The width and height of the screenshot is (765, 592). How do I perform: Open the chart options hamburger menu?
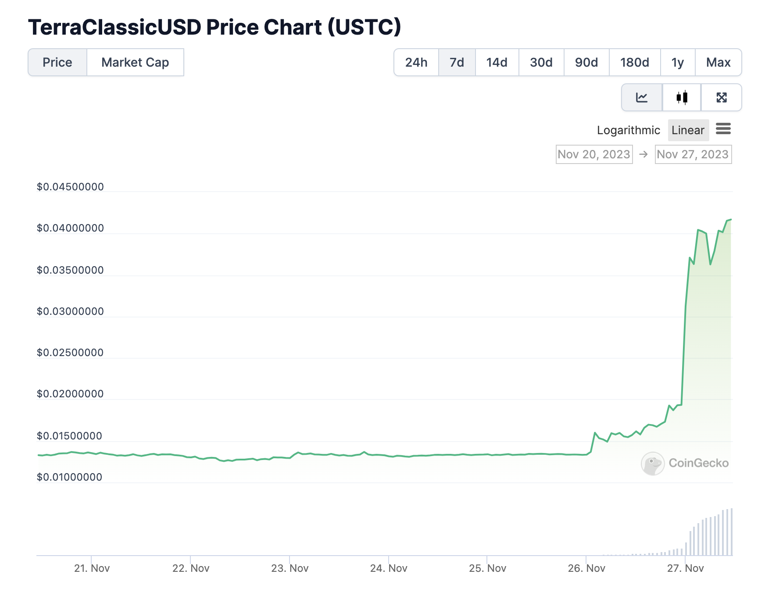click(x=724, y=129)
